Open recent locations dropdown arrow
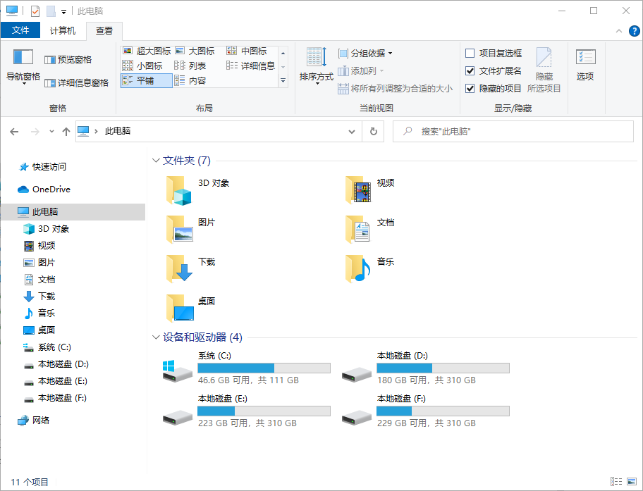 (51, 132)
